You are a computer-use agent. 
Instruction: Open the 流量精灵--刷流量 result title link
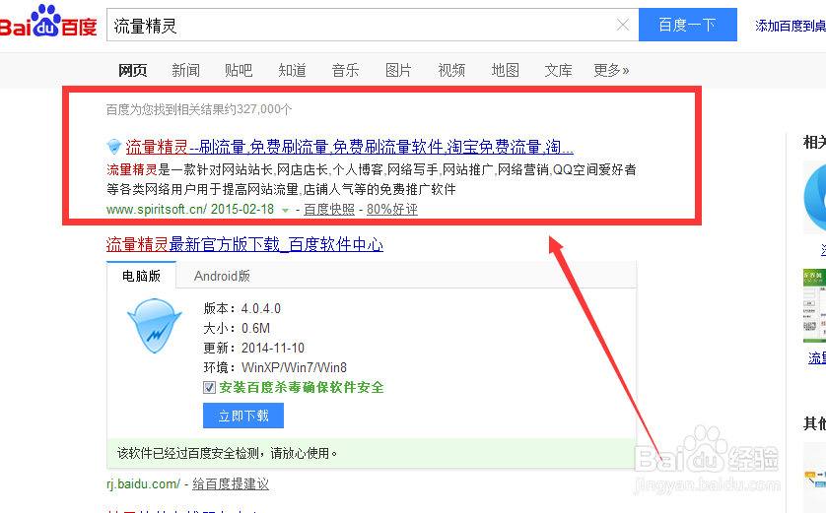pos(349,147)
